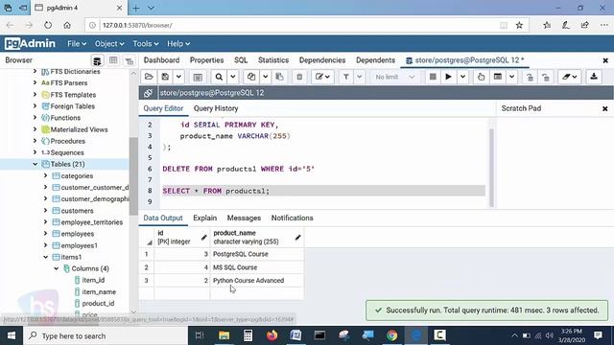This screenshot has width=614, height=345.
Task: Open the Notifications tab
Action: pyautogui.click(x=292, y=218)
